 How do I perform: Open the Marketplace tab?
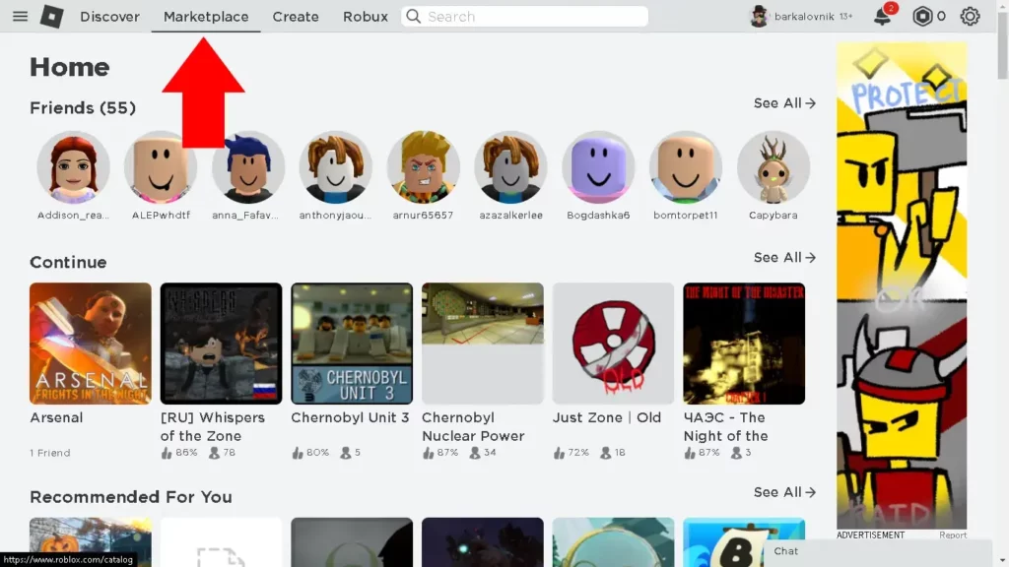click(x=206, y=16)
